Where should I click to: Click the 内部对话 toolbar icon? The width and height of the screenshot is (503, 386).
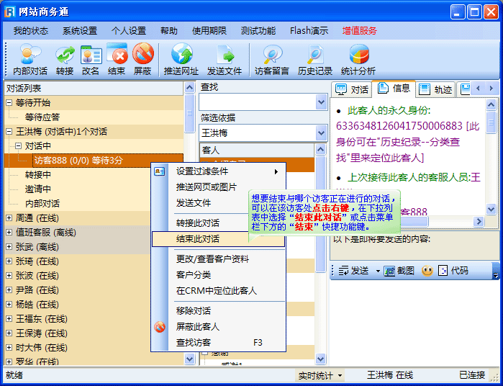click(30, 55)
